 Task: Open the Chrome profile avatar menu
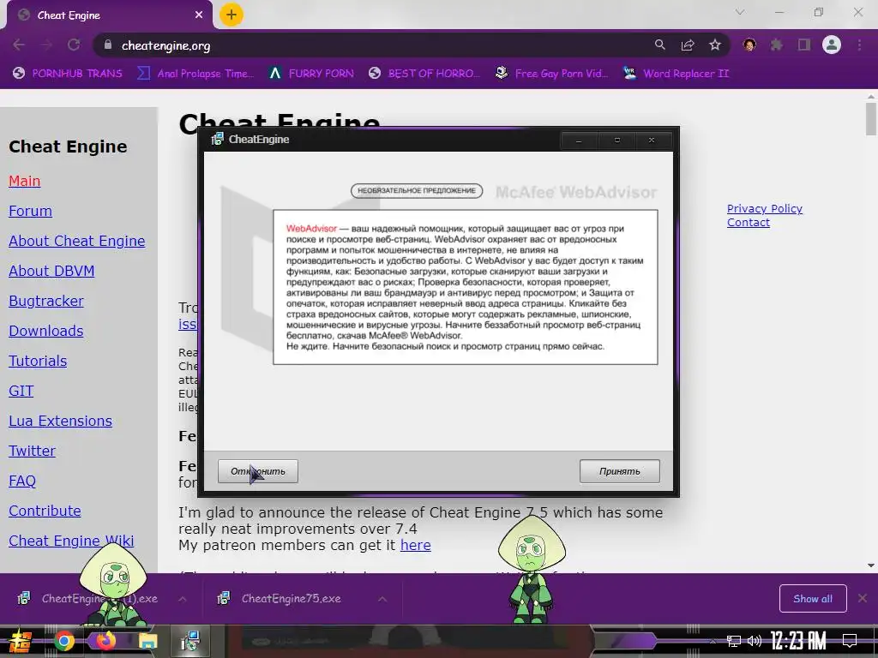point(832,45)
